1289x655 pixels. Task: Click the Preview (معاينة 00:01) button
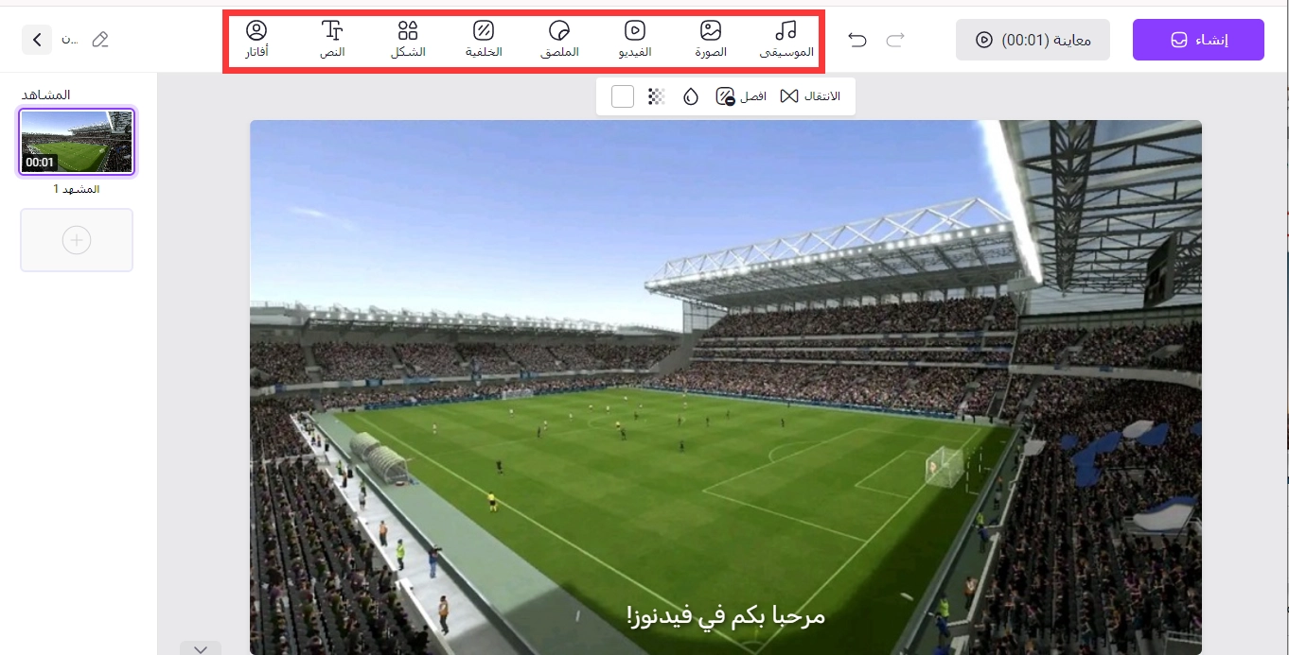coord(1033,40)
